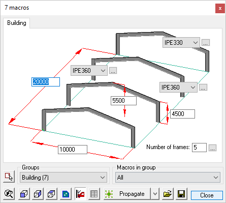Click the 10000 width input field

73,150
